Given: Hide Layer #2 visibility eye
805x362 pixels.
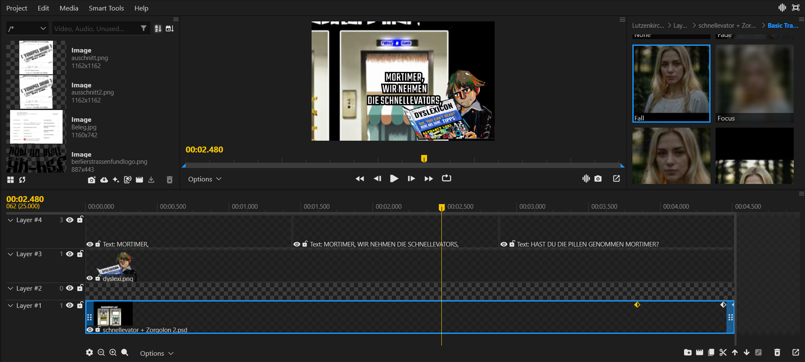Looking at the screenshot, I should coord(70,288).
